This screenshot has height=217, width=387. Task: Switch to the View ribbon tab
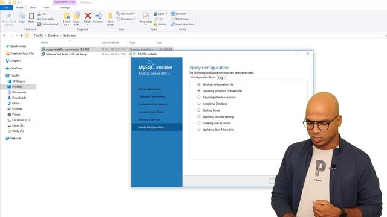point(46,8)
